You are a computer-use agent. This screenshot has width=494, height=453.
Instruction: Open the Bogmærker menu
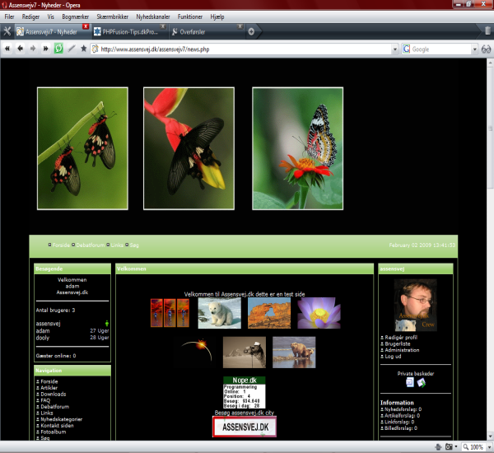pos(75,16)
